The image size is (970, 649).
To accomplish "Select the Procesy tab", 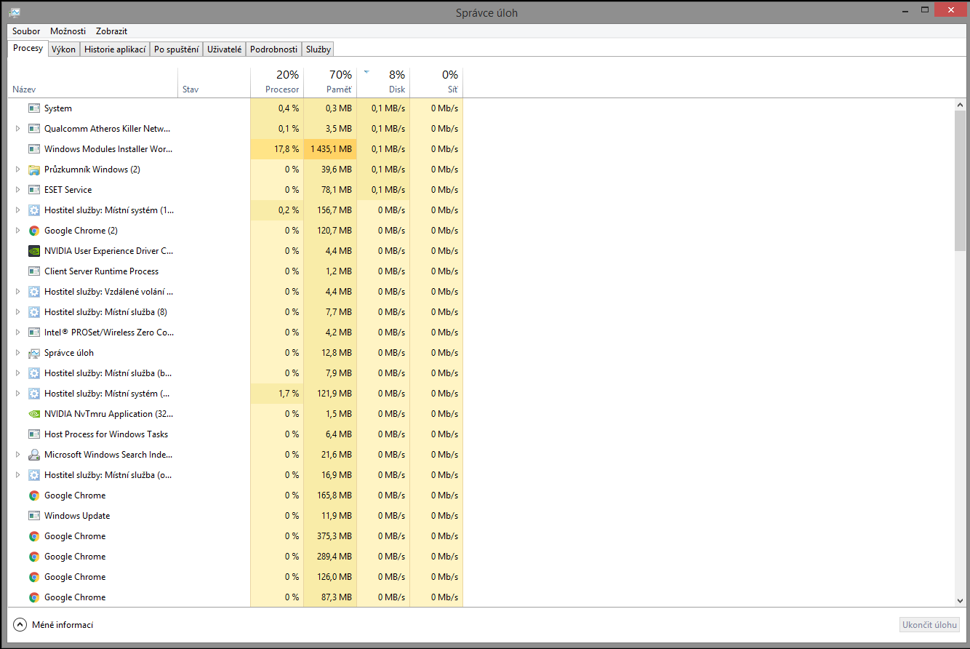I will click(x=28, y=48).
